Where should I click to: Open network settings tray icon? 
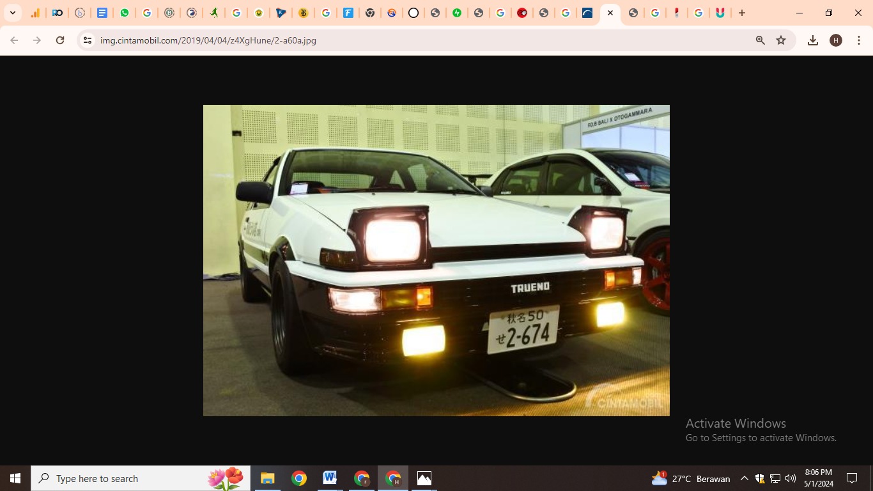click(775, 478)
